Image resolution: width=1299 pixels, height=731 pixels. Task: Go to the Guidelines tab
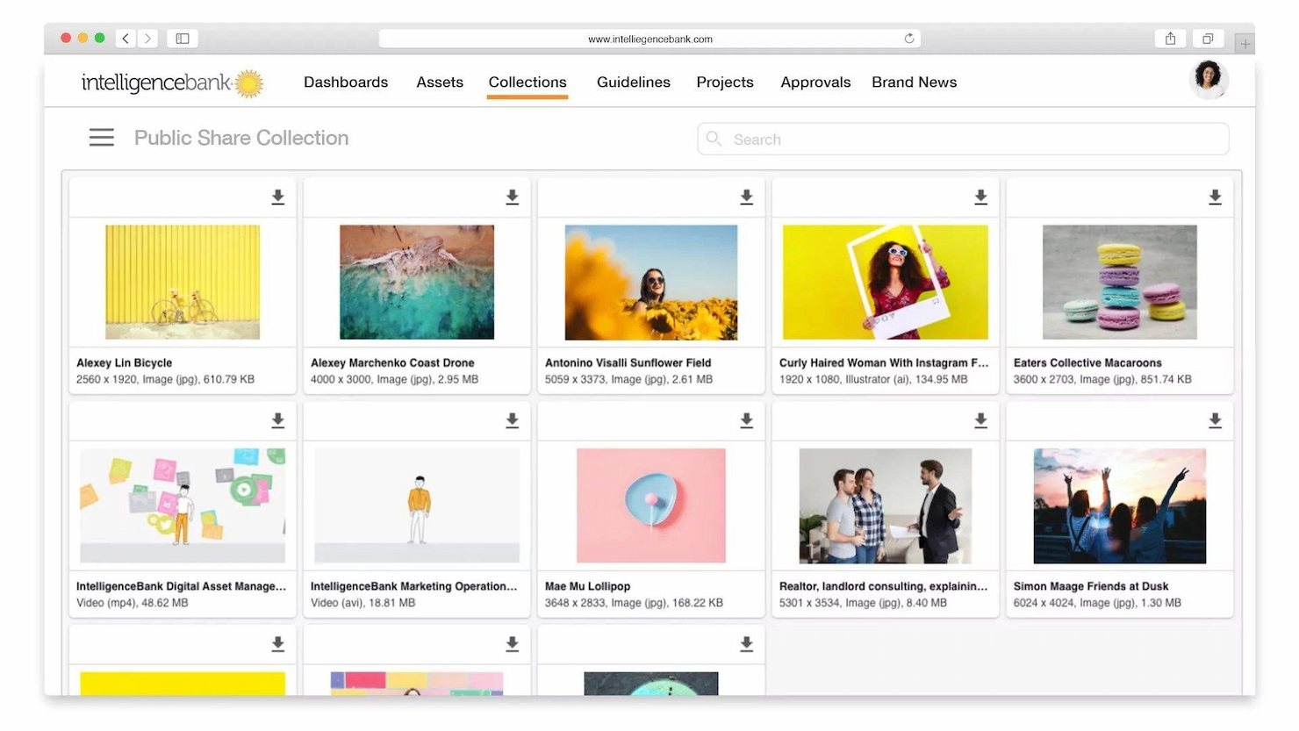(x=634, y=82)
